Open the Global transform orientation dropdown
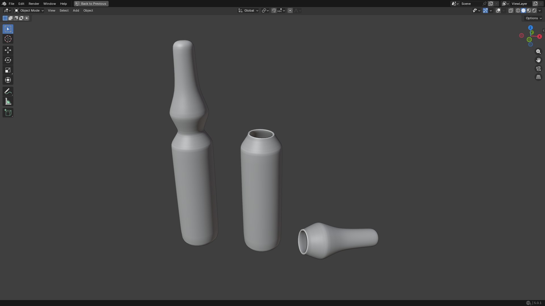Screen dimensions: 545x306 coord(248,10)
